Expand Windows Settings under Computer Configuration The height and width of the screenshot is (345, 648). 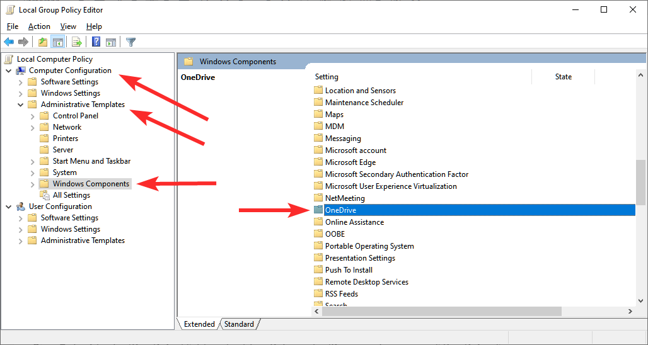click(x=21, y=93)
